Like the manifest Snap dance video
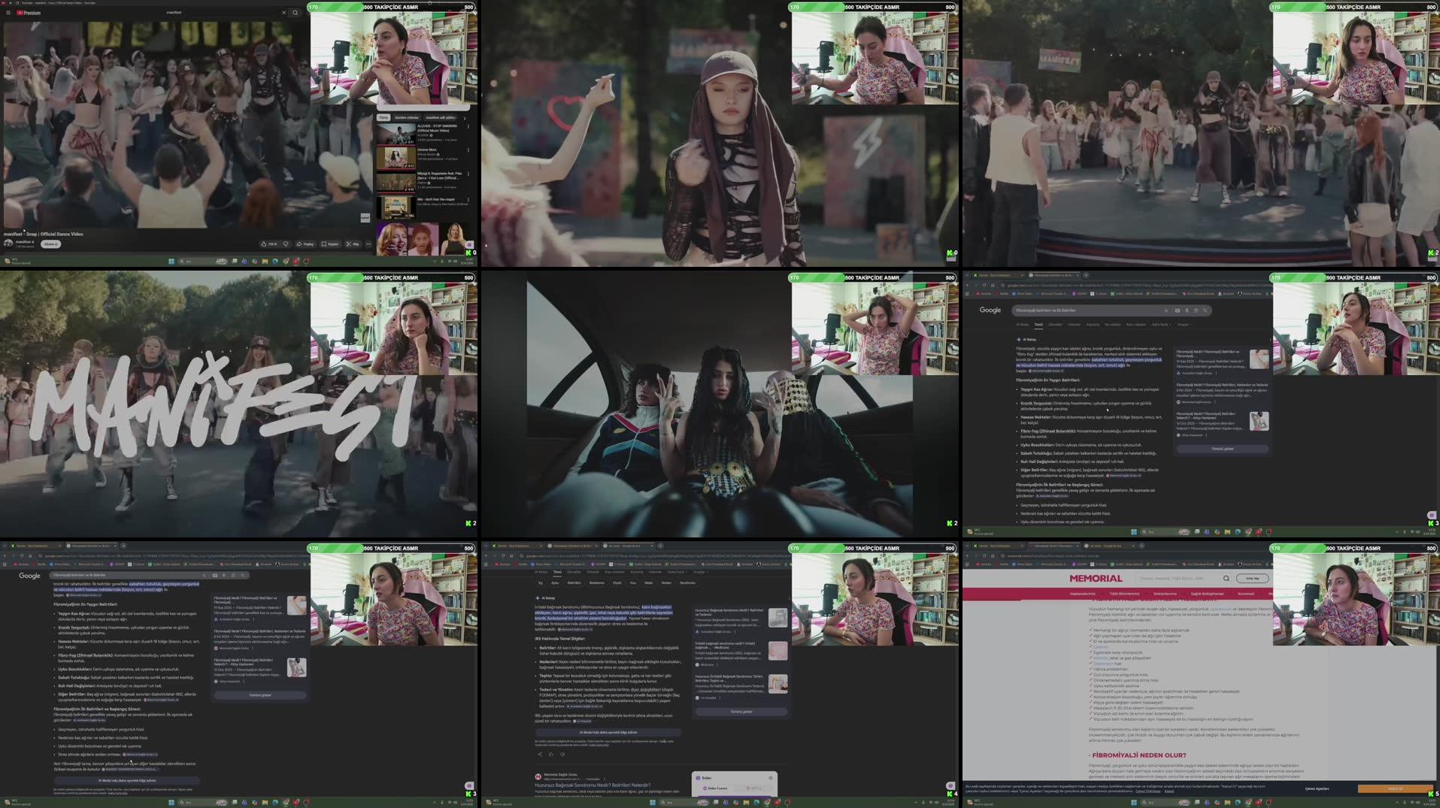The height and width of the screenshot is (808, 1440). tap(268, 244)
